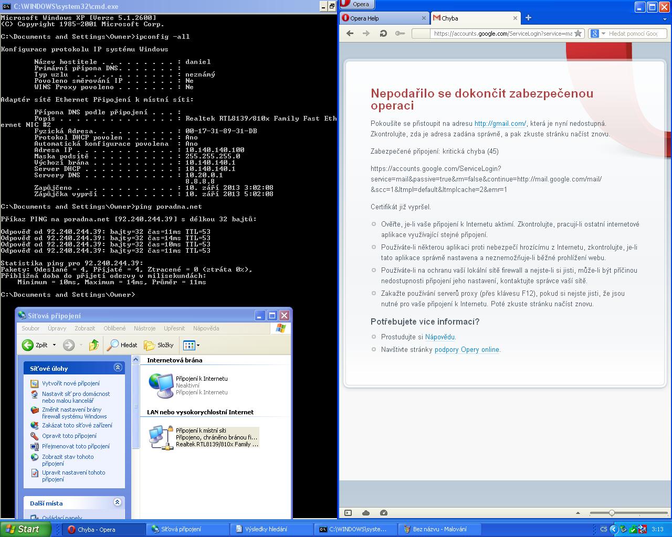The width and height of the screenshot is (672, 537).
Task: Open the Nástroje menu
Action: [145, 328]
